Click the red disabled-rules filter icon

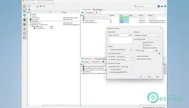97,12
